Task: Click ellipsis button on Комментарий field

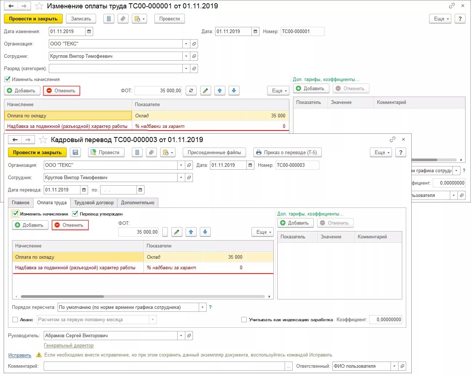Action: 289,366
